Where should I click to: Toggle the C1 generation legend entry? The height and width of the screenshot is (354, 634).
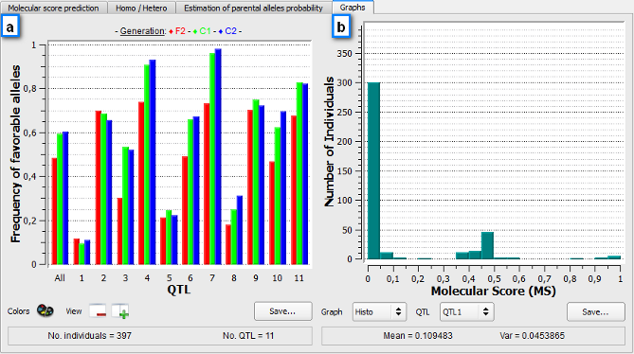202,31
